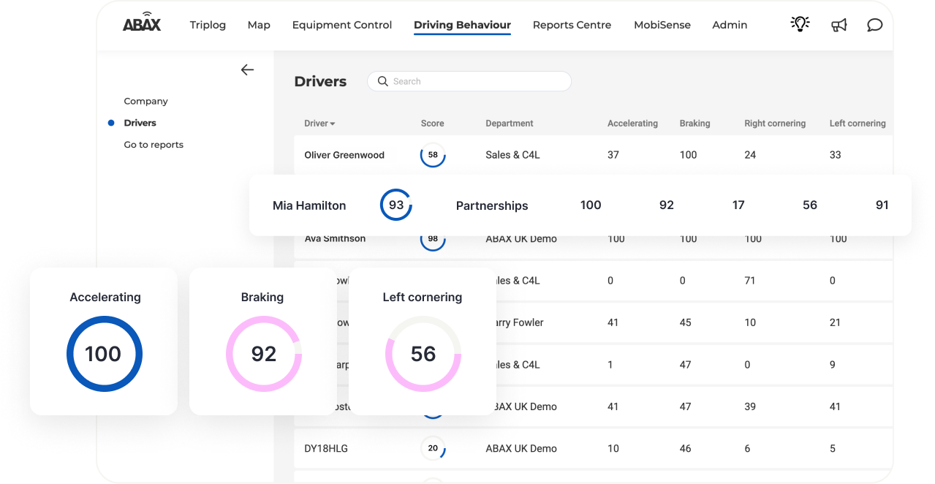Click Oliver Greenwood's score badge of 58

433,155
